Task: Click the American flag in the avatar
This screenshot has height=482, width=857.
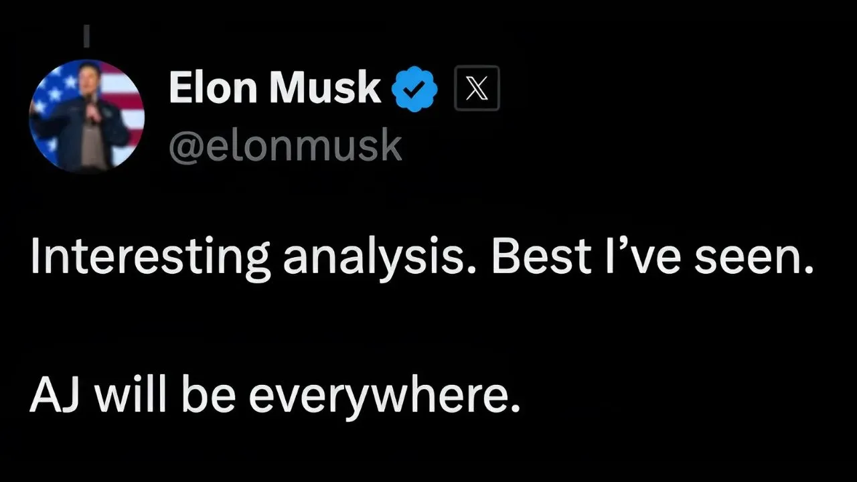Action: click(x=124, y=94)
